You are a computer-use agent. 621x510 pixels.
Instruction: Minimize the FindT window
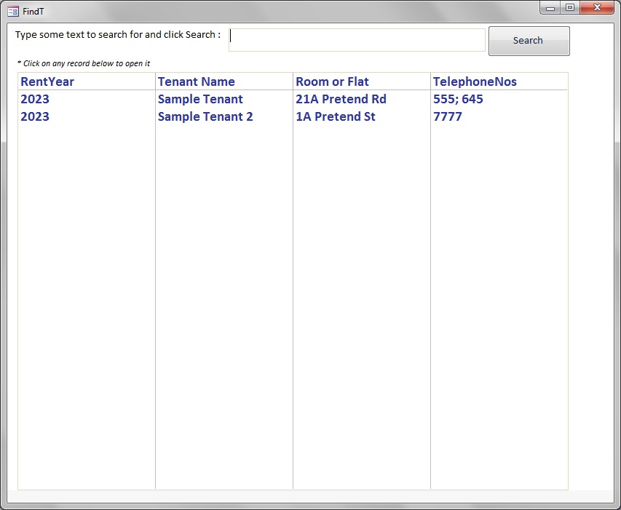tap(551, 8)
